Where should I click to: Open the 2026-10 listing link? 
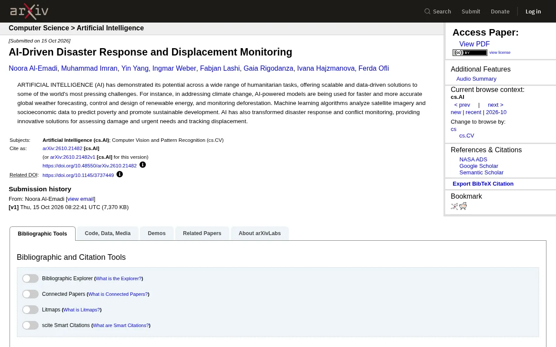click(496, 112)
